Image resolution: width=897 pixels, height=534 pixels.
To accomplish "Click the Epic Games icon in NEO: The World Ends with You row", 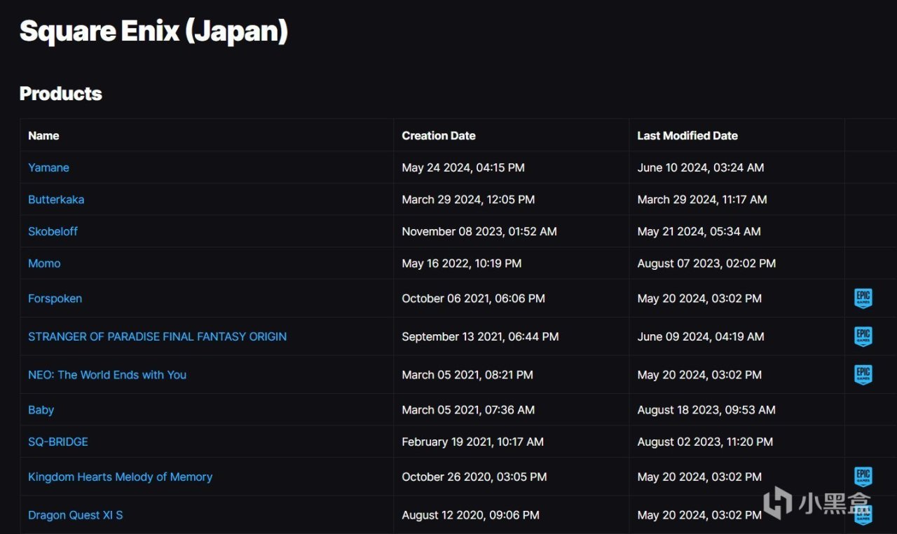I will pos(863,375).
